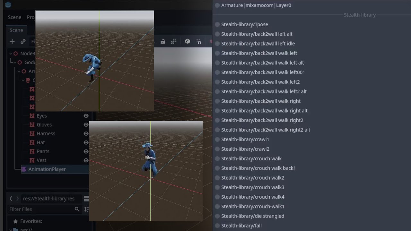
Task: Toggle the use local space cube icon
Action: [x=188, y=41]
